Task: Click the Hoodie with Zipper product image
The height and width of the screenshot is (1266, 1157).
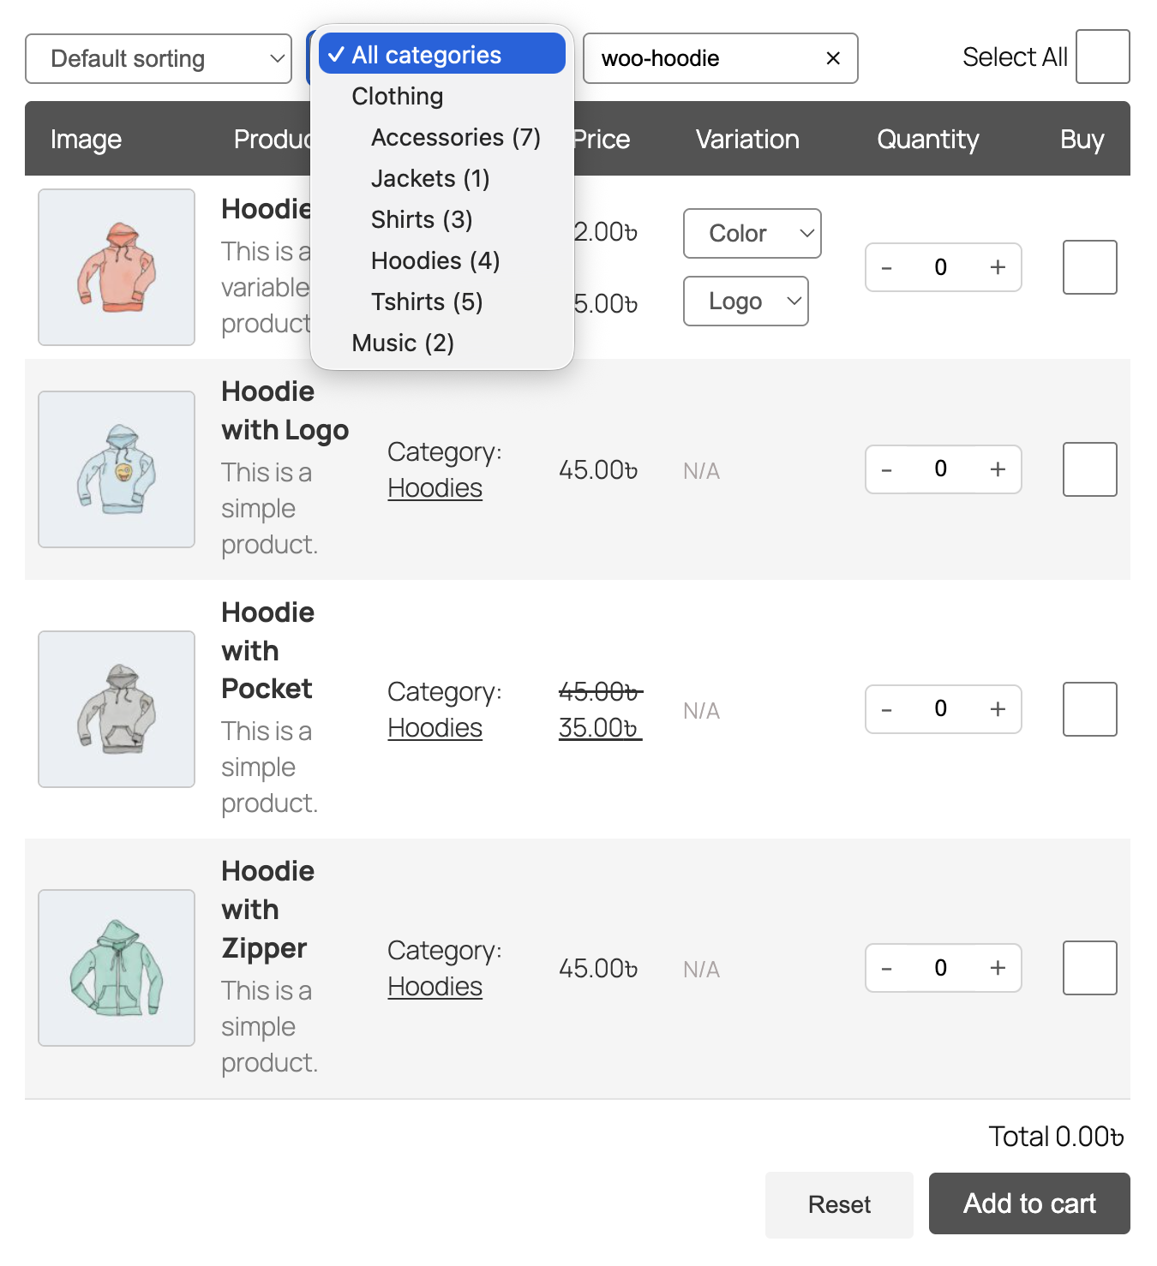Action: click(116, 968)
